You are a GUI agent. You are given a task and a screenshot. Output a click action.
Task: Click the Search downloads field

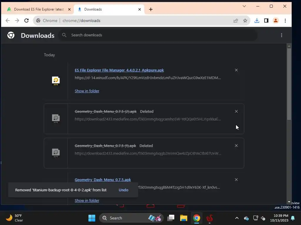158,35
